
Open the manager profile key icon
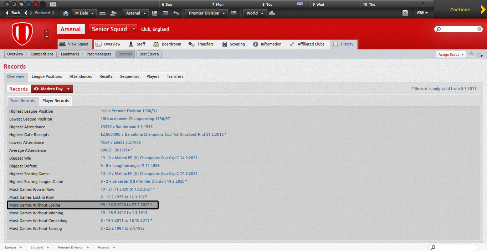114,13
